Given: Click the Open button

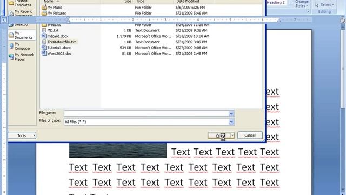Looking at the screenshot, I should coord(219,135).
